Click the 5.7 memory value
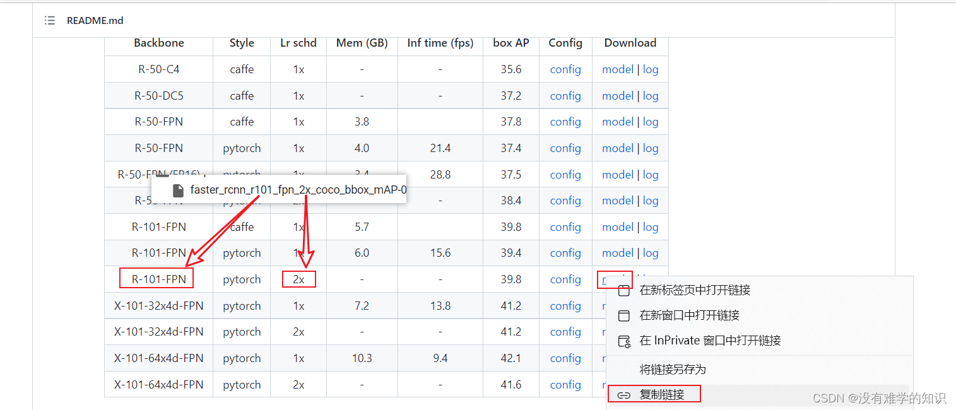 click(362, 227)
